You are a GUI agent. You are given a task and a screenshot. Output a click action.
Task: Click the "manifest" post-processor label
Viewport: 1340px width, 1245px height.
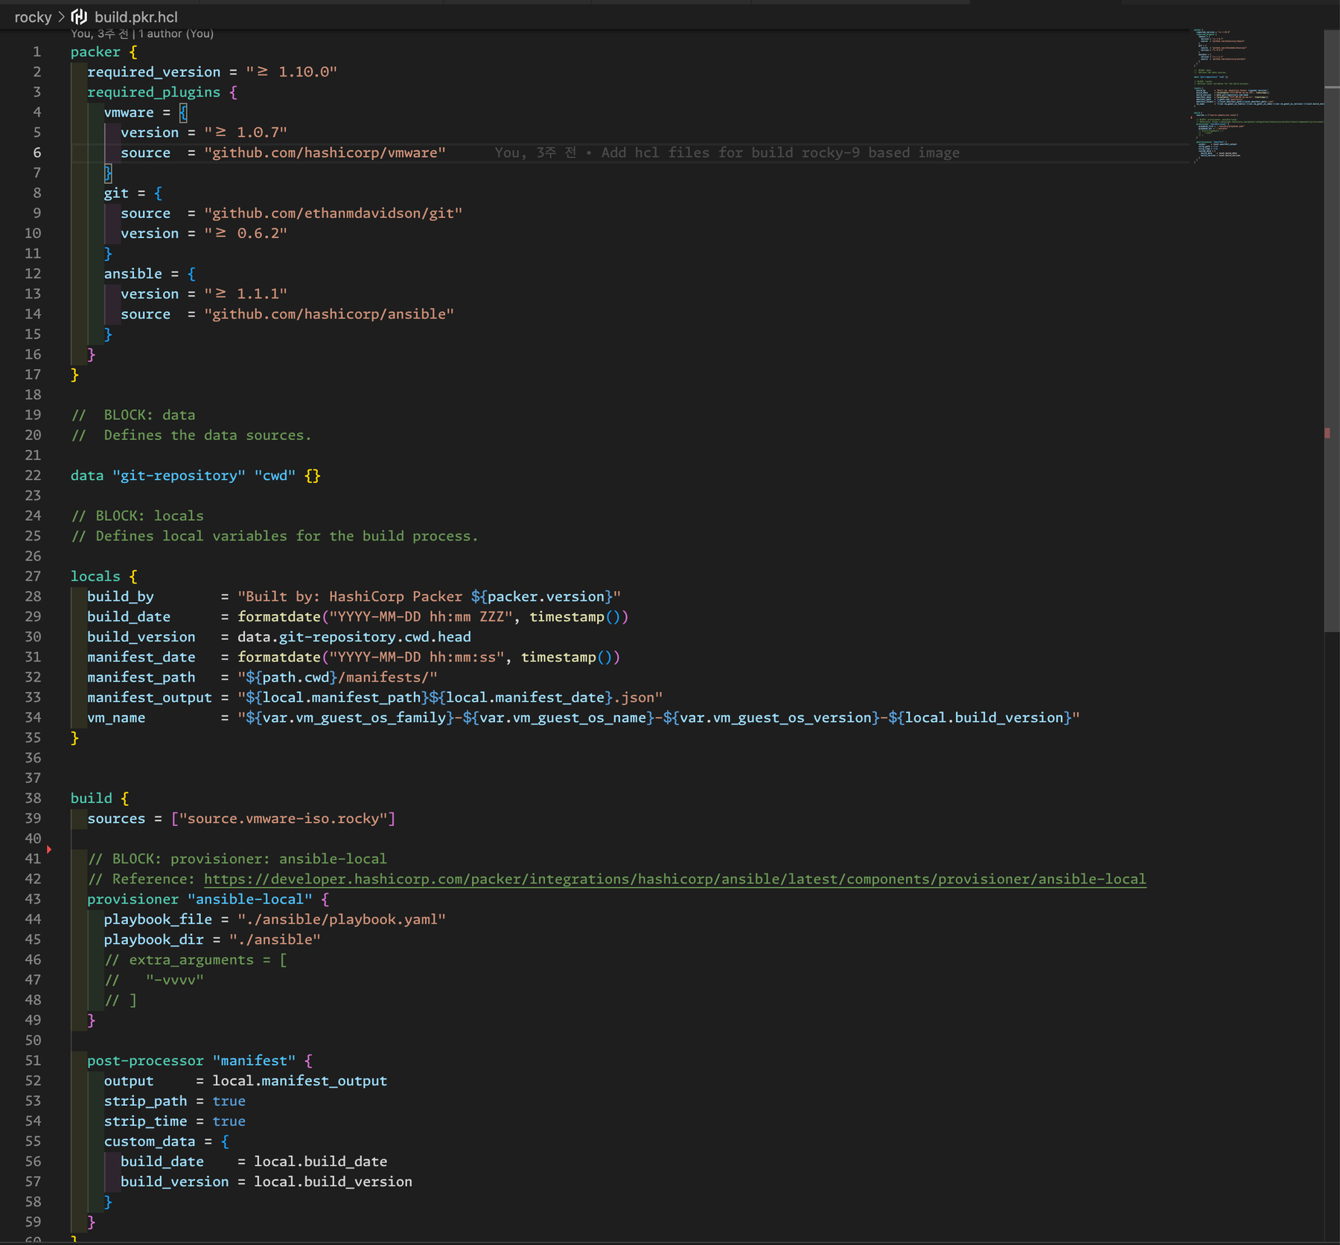tap(254, 1060)
